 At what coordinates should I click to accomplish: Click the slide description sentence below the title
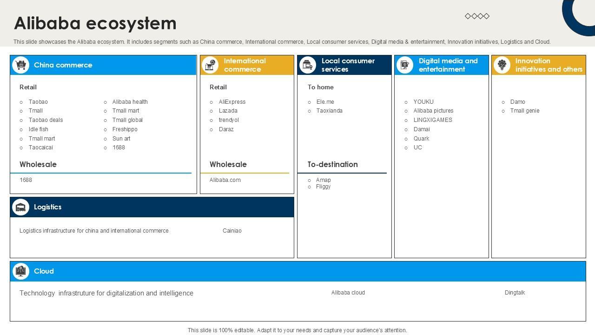click(282, 42)
